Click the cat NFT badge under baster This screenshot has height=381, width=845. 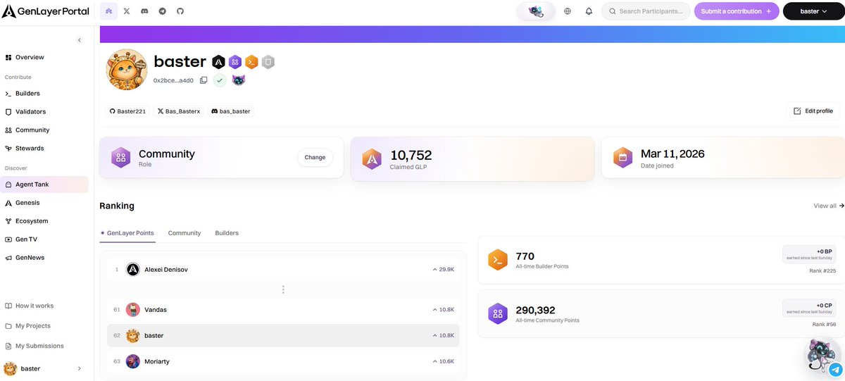pyautogui.click(x=239, y=80)
